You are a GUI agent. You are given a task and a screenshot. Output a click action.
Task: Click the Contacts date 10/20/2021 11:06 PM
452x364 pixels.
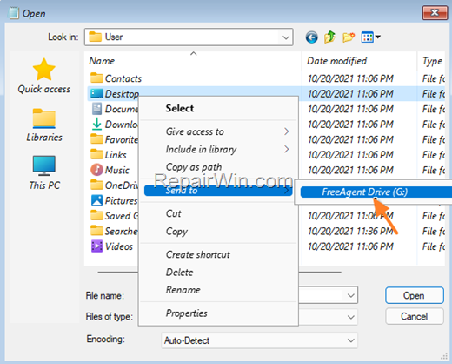[x=350, y=78]
